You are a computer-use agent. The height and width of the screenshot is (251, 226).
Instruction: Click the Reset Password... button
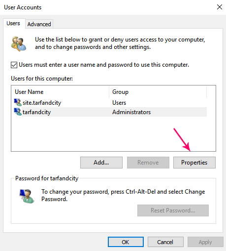[x=173, y=210]
